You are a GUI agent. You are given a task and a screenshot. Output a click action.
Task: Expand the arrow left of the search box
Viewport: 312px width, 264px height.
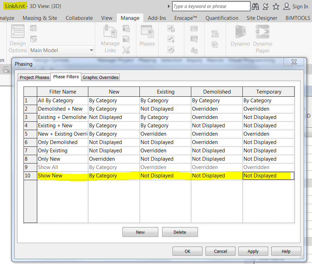click(x=169, y=6)
